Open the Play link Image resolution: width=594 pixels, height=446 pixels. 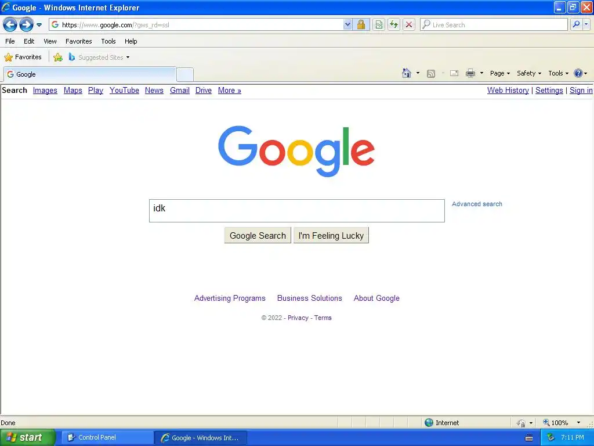click(x=96, y=90)
